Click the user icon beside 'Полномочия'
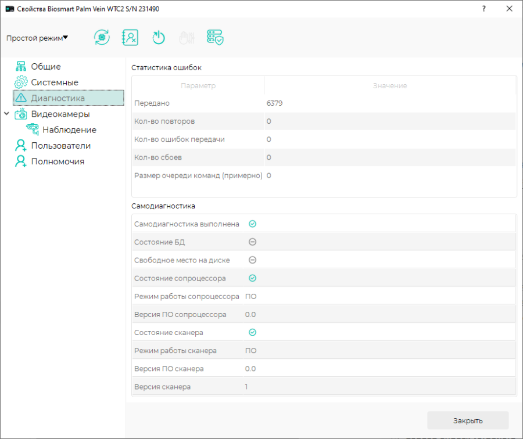The image size is (523, 439). coord(21,161)
